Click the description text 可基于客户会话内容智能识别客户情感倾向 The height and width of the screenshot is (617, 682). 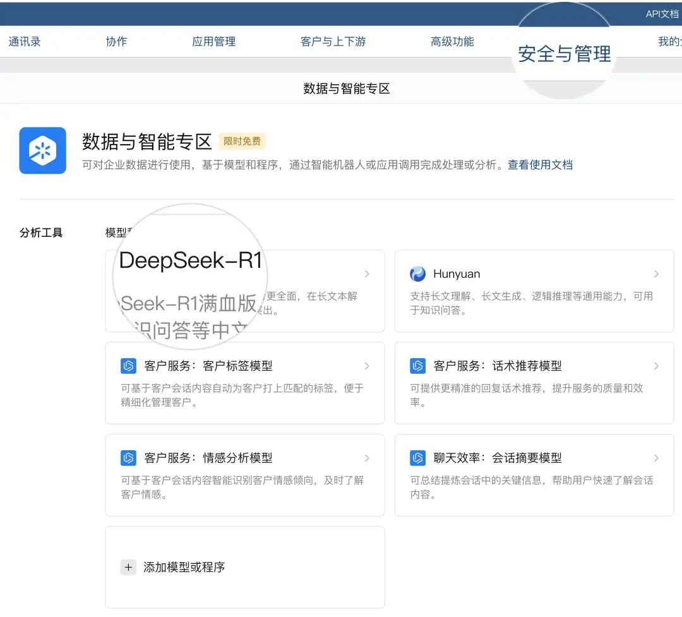242,487
